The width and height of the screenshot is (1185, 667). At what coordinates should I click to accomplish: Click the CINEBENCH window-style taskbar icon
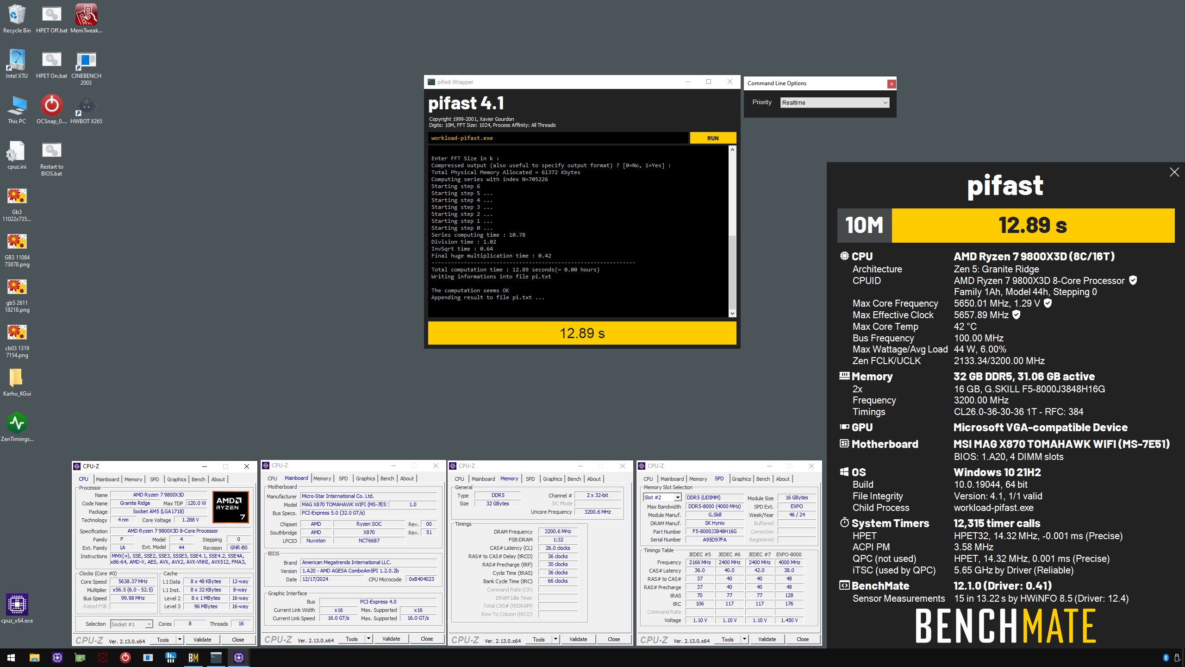148,658
